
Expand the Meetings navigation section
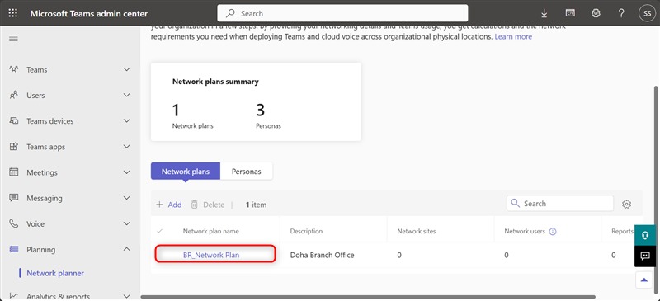click(126, 172)
